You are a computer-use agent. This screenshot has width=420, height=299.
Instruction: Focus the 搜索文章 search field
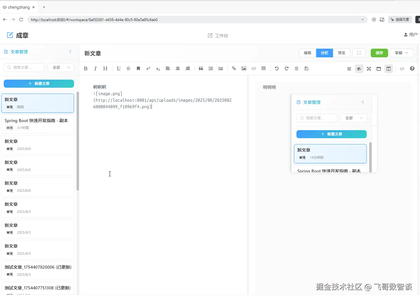(x=24, y=68)
